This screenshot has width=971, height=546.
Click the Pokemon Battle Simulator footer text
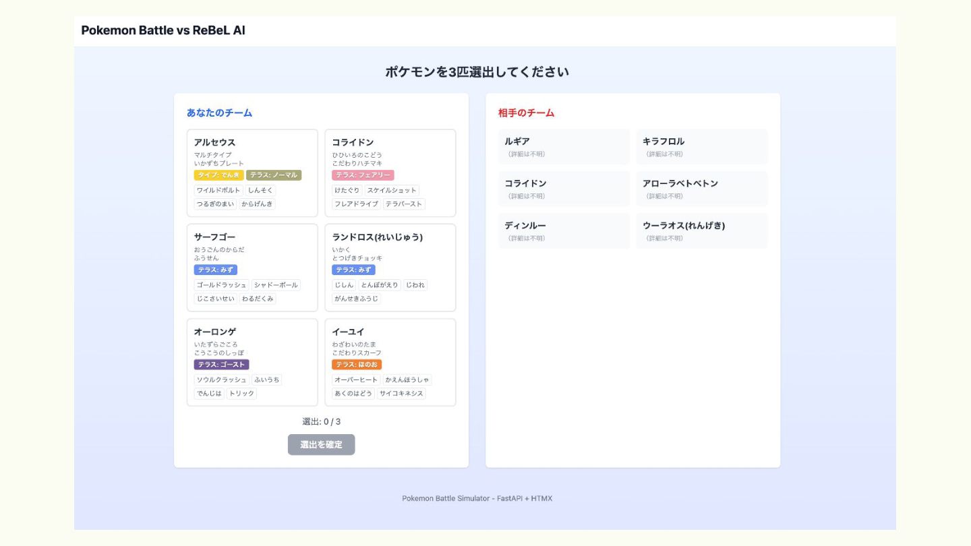477,498
